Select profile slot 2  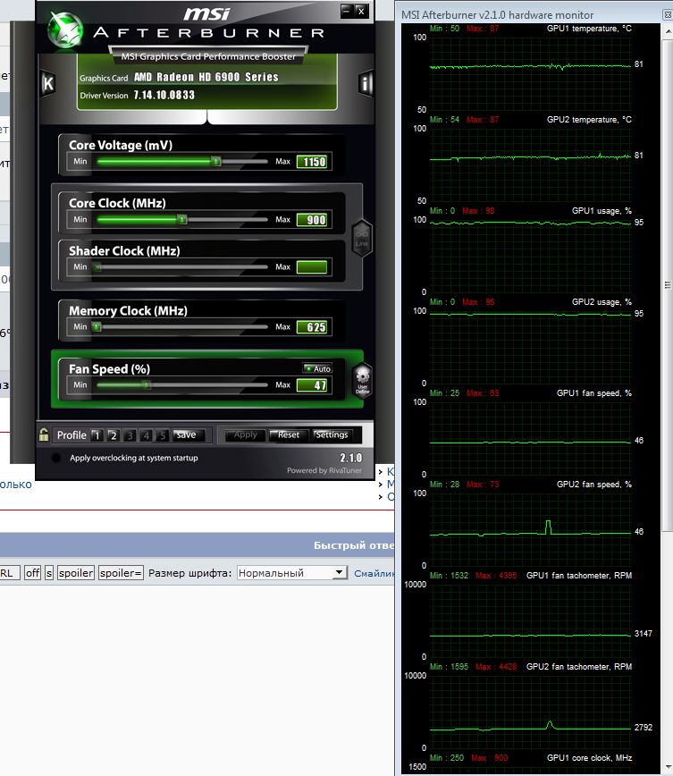click(114, 435)
